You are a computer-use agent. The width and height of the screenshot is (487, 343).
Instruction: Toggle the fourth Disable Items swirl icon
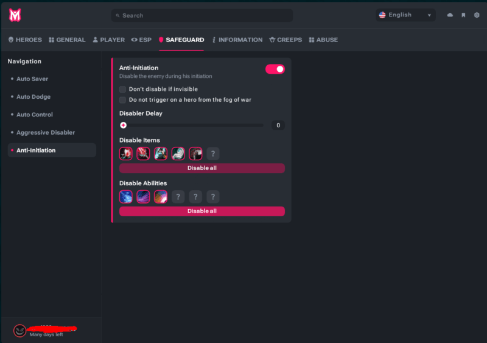click(x=178, y=154)
